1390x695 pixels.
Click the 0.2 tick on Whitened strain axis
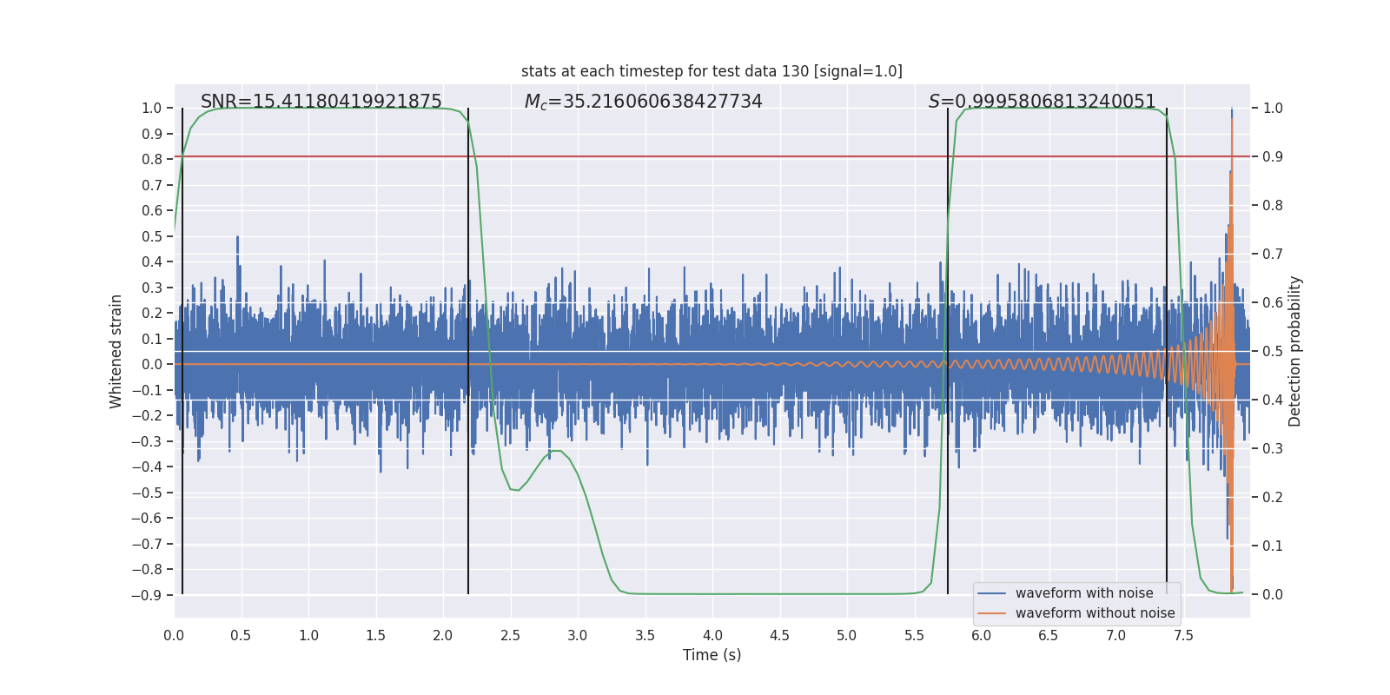(152, 314)
